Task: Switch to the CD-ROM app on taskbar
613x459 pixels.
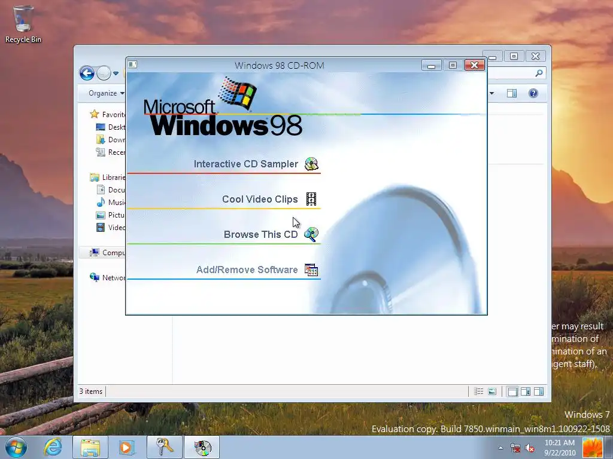Action: point(202,447)
